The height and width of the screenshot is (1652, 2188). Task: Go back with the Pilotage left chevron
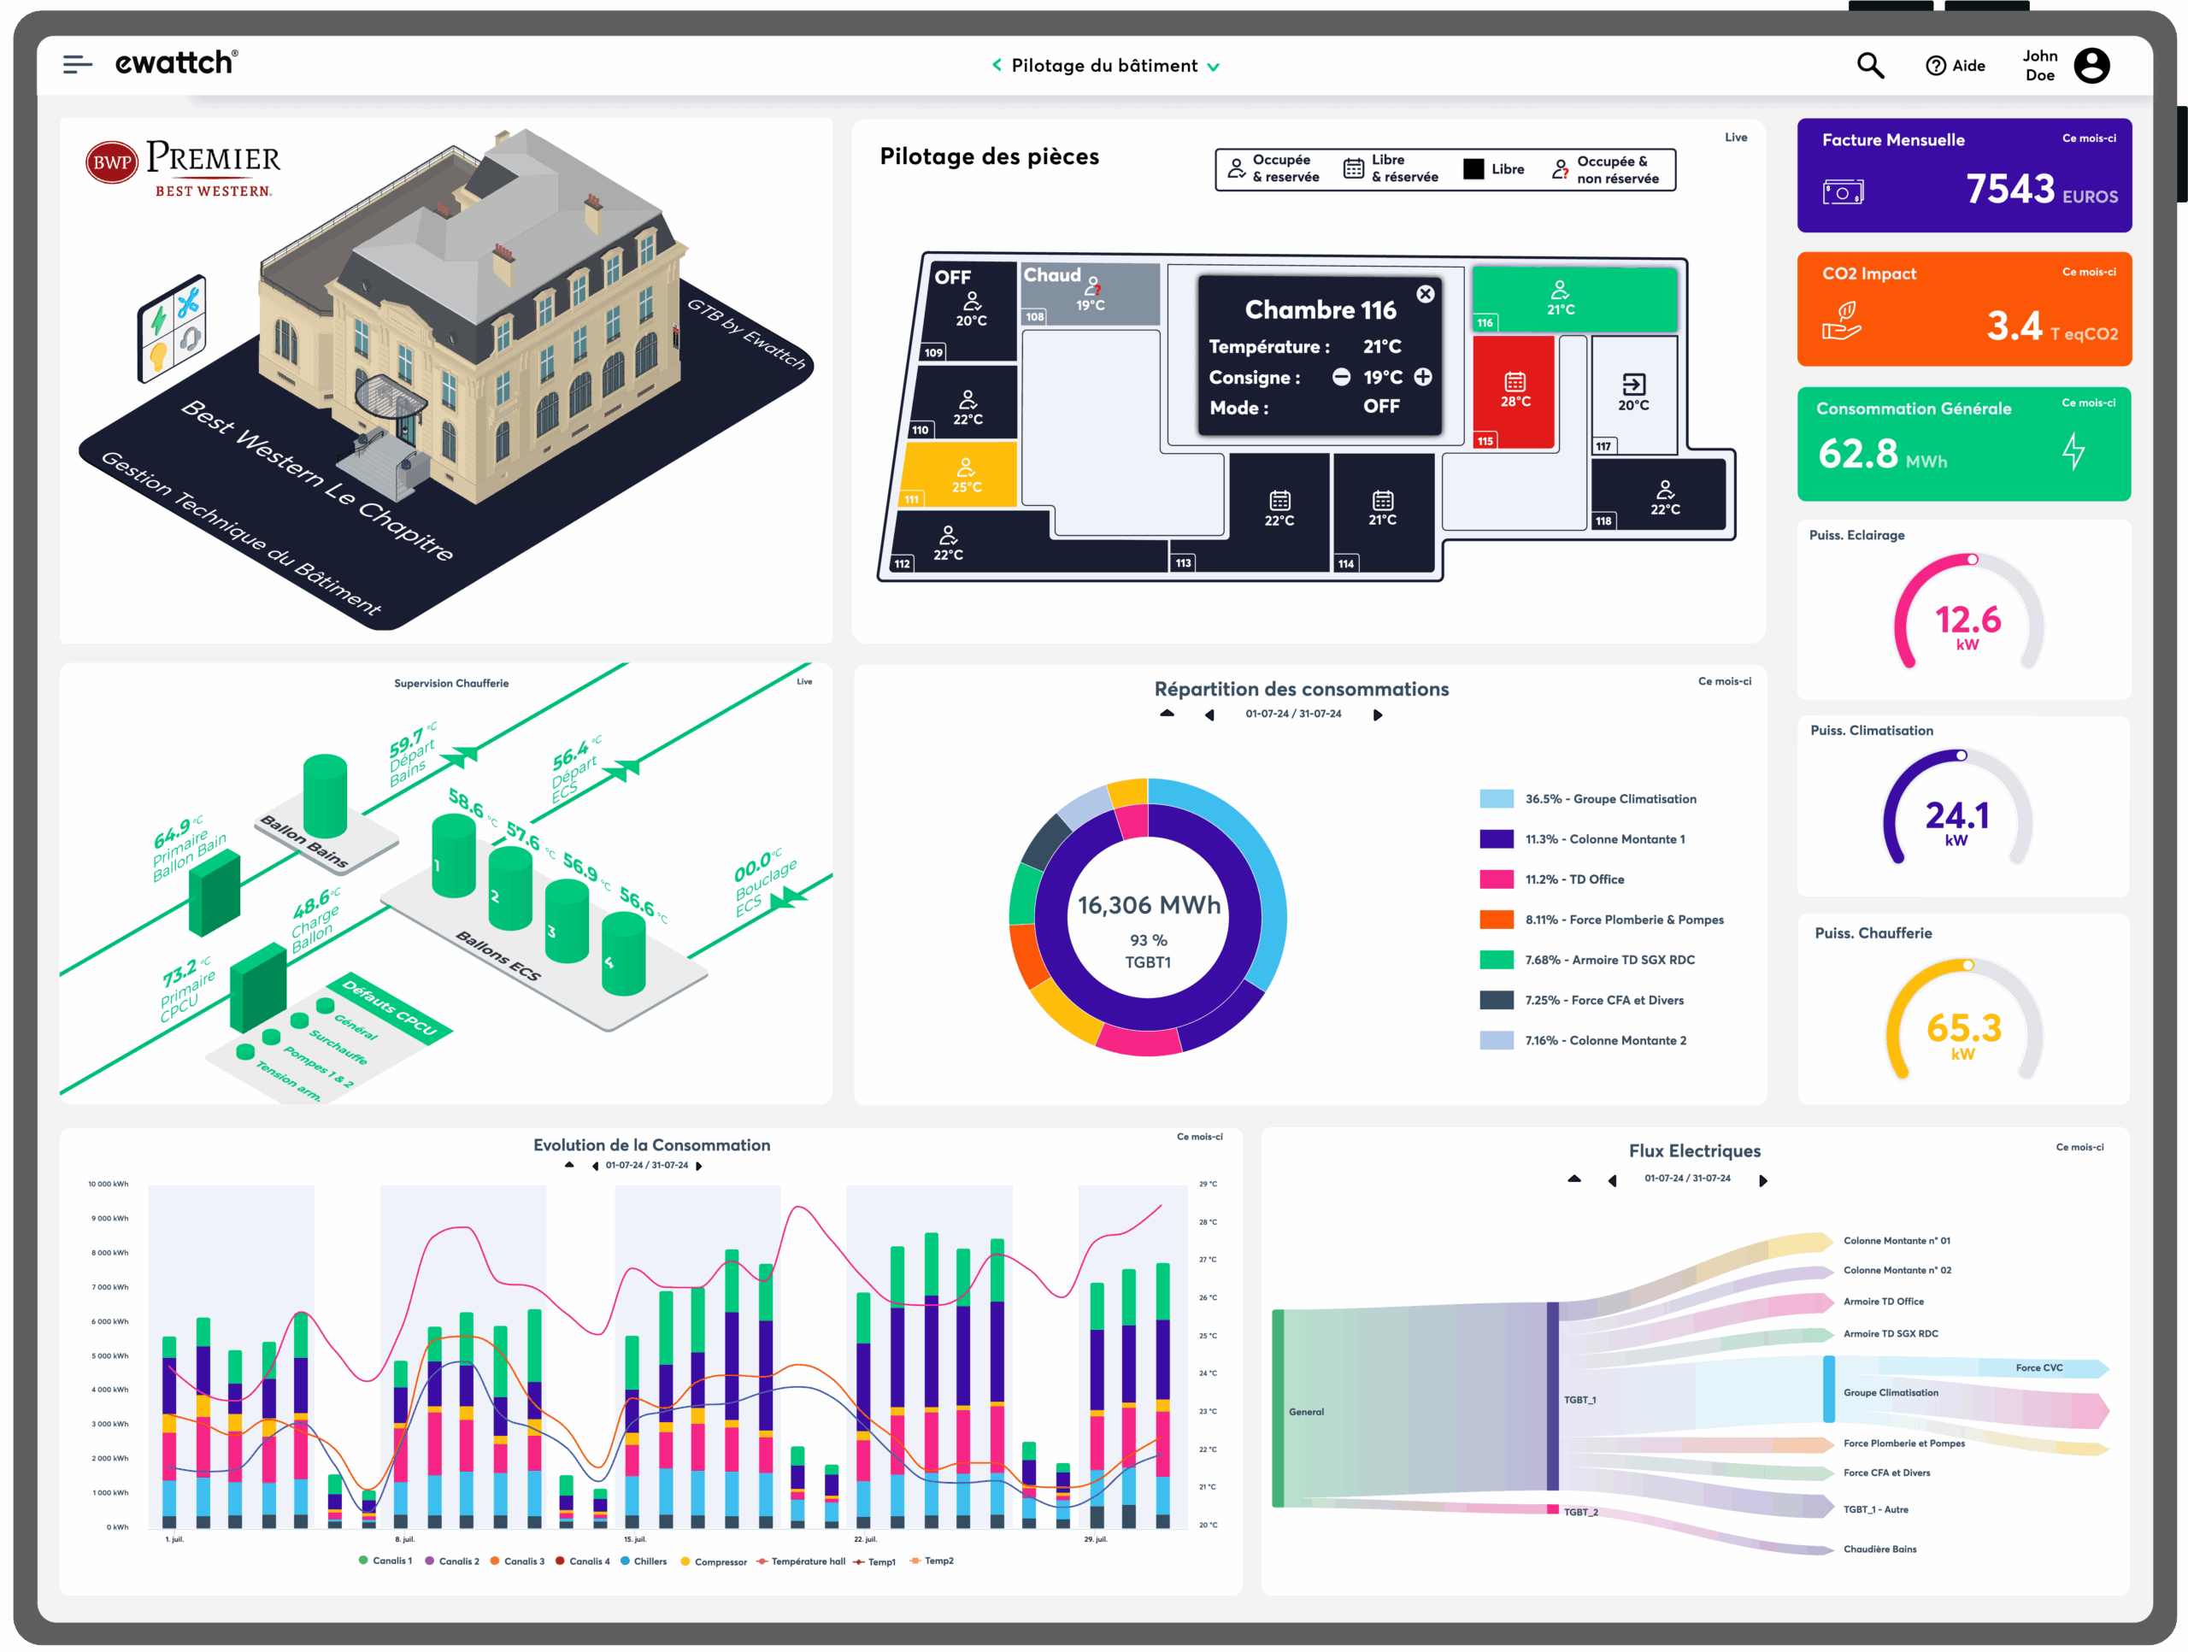click(x=996, y=65)
